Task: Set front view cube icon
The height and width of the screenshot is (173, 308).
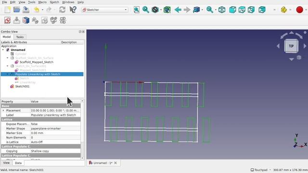Action: [x=232, y=10]
